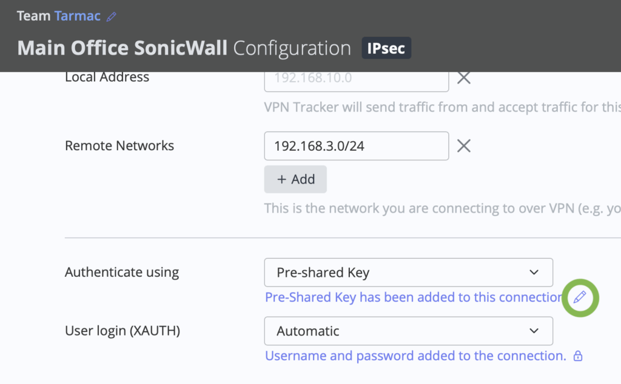Image resolution: width=621 pixels, height=384 pixels.
Task: Open the Tarmac team link
Action: click(77, 16)
